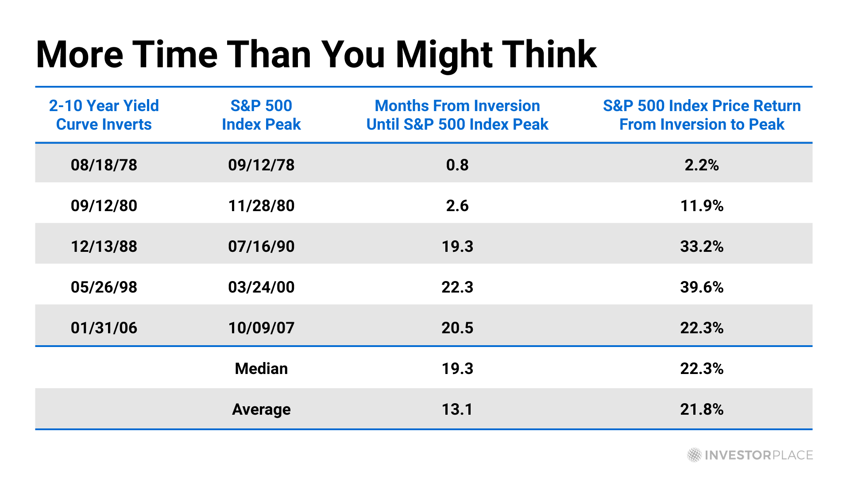This screenshot has width=850, height=478.
Task: Click the 03/24/00 index peak cell
Action: 261,287
